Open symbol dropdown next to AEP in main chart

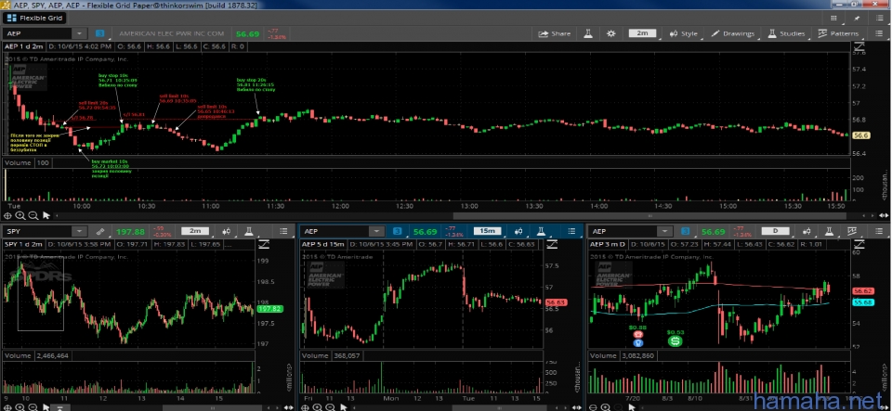pyautogui.click(x=80, y=34)
